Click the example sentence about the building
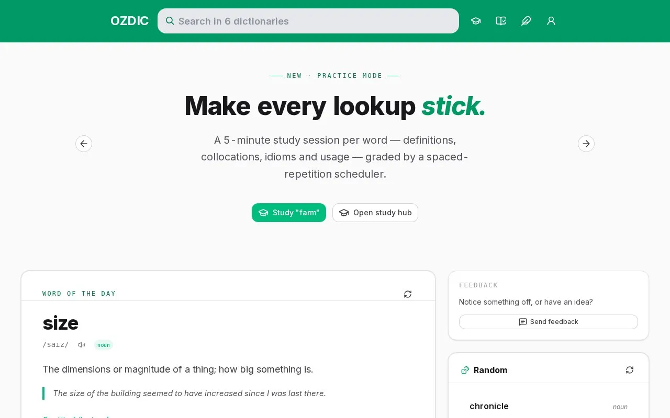The width and height of the screenshot is (670, 418). 189,393
